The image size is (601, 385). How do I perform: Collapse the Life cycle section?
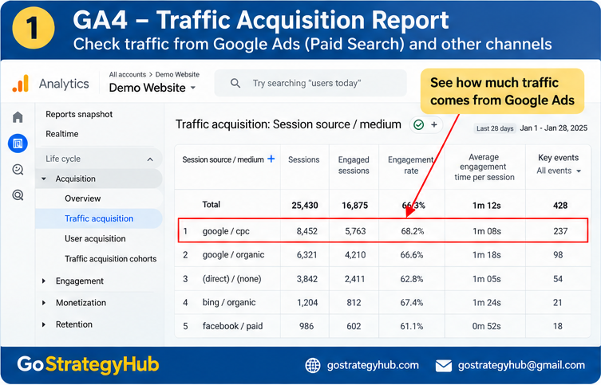click(150, 159)
